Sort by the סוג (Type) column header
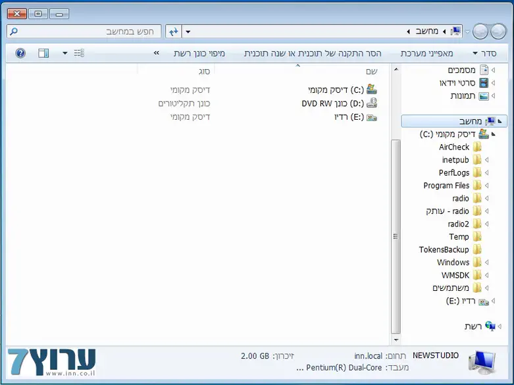The height and width of the screenshot is (385, 514). [x=204, y=70]
